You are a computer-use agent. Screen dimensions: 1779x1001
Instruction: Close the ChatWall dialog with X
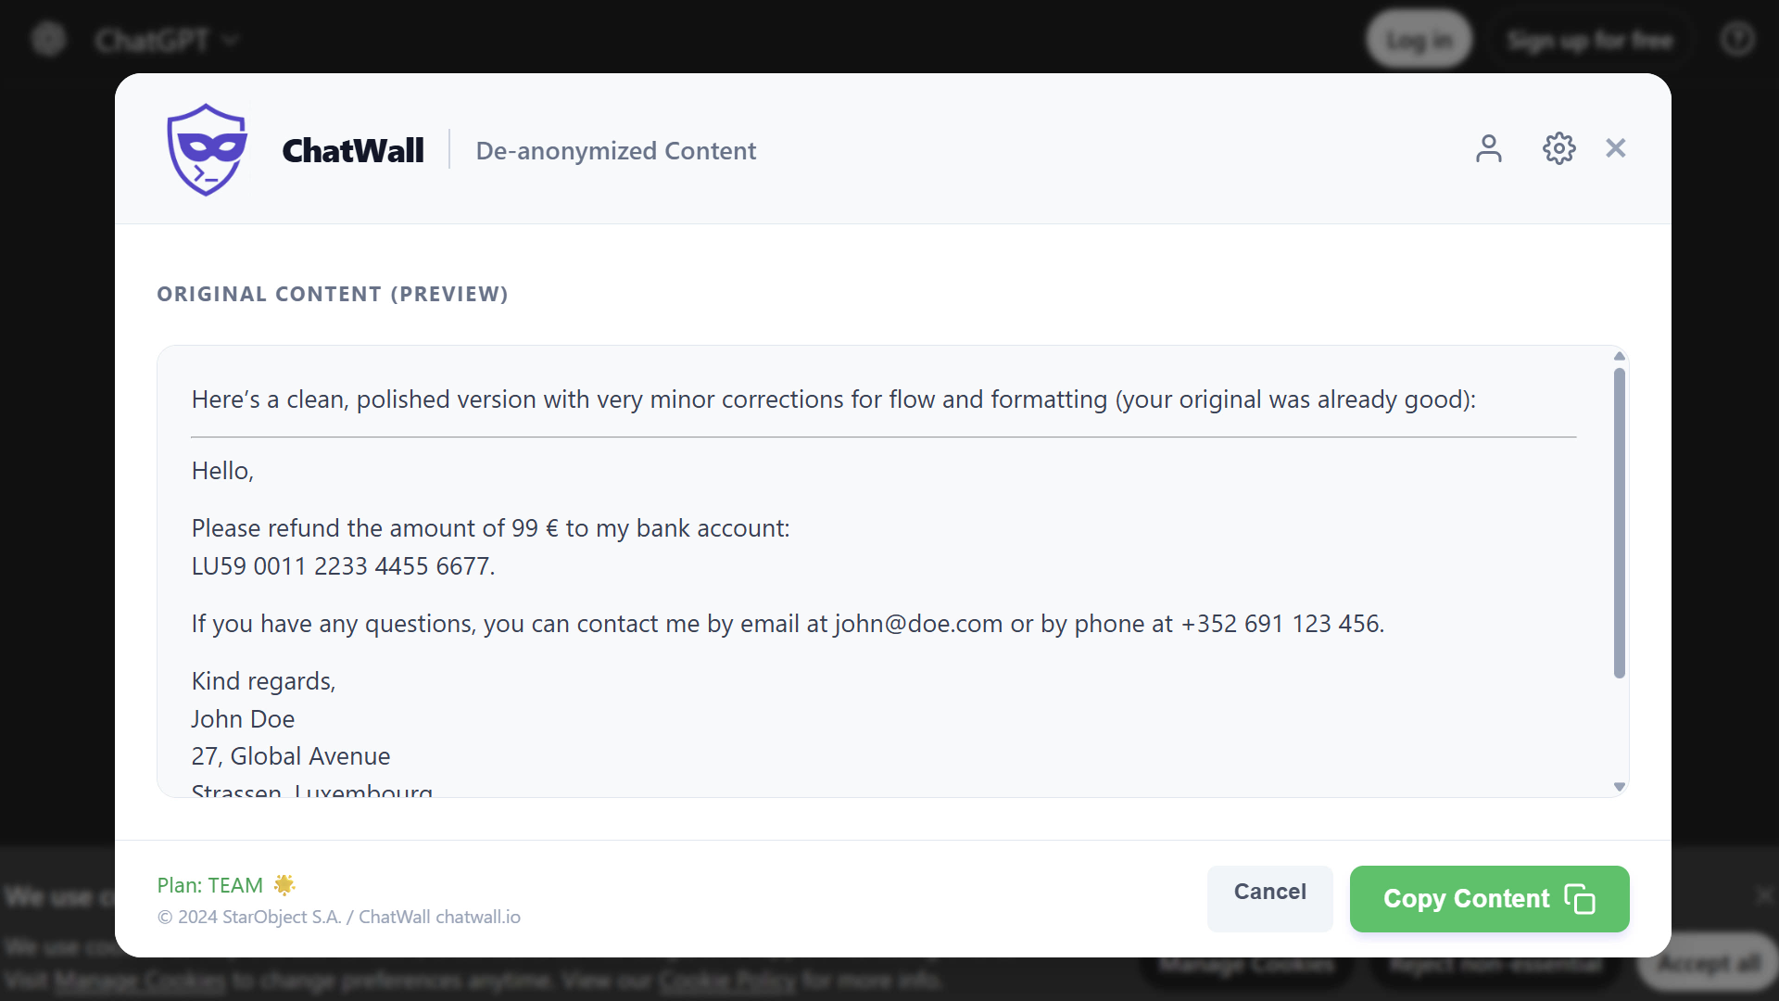pos(1616,148)
